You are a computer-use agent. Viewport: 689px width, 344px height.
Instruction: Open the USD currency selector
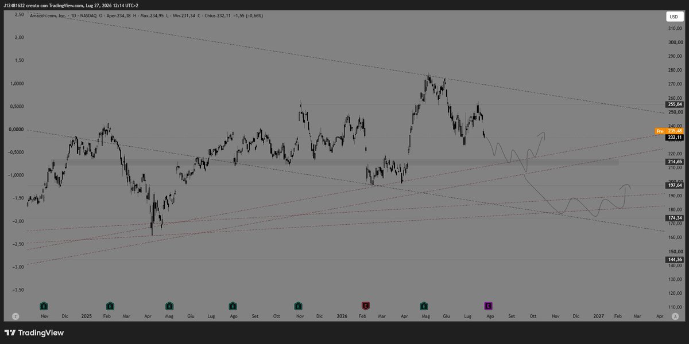coord(674,16)
